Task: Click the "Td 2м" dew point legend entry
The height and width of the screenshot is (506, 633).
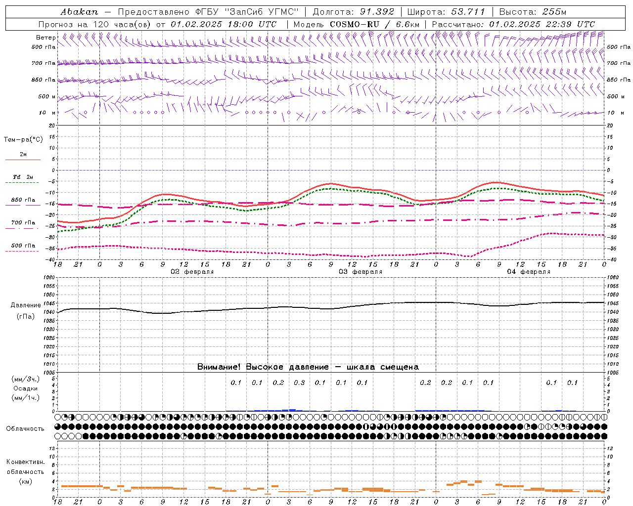Action: (23, 177)
